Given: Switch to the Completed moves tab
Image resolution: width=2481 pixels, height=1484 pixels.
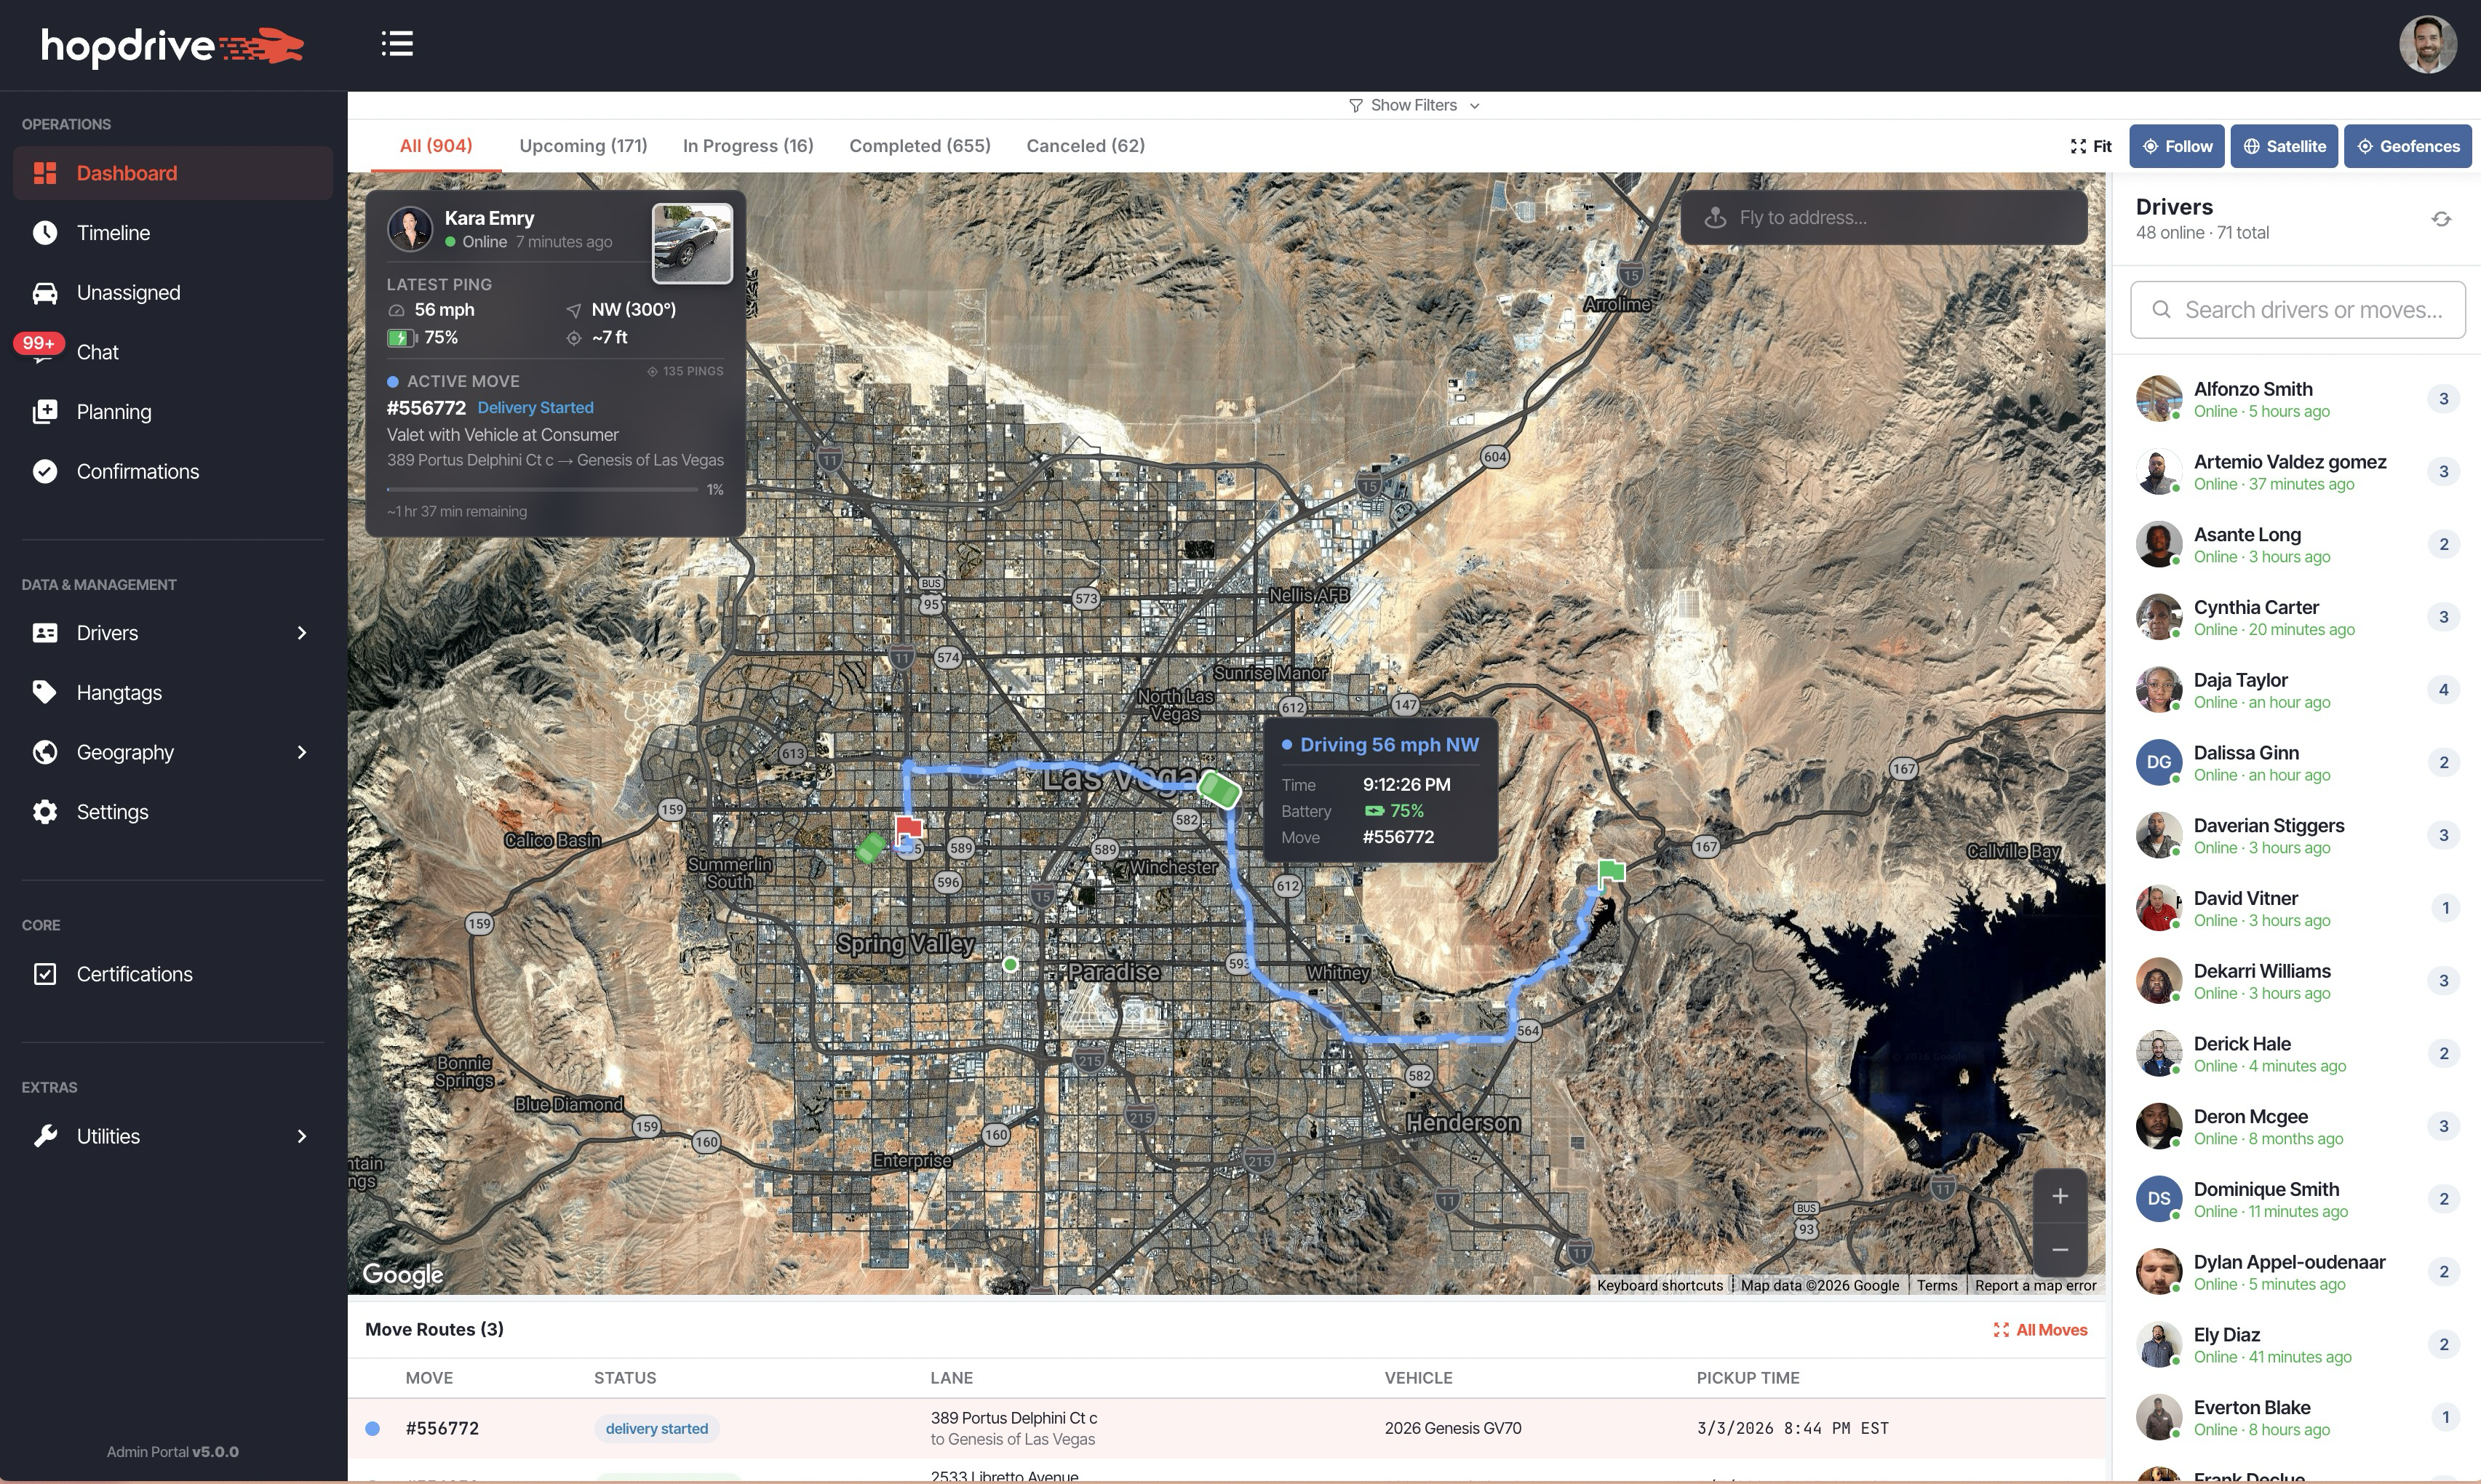Looking at the screenshot, I should 919,145.
